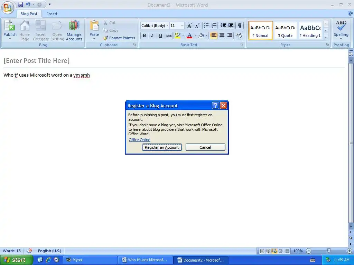The image size is (354, 265).
Task: Open Manage Accounts in Blog group
Action: [74, 31]
